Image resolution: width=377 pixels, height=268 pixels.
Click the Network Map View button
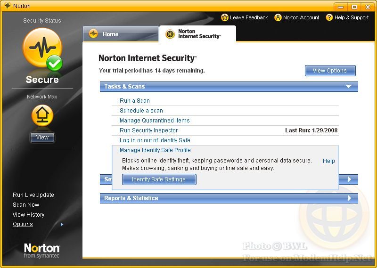tap(42, 138)
